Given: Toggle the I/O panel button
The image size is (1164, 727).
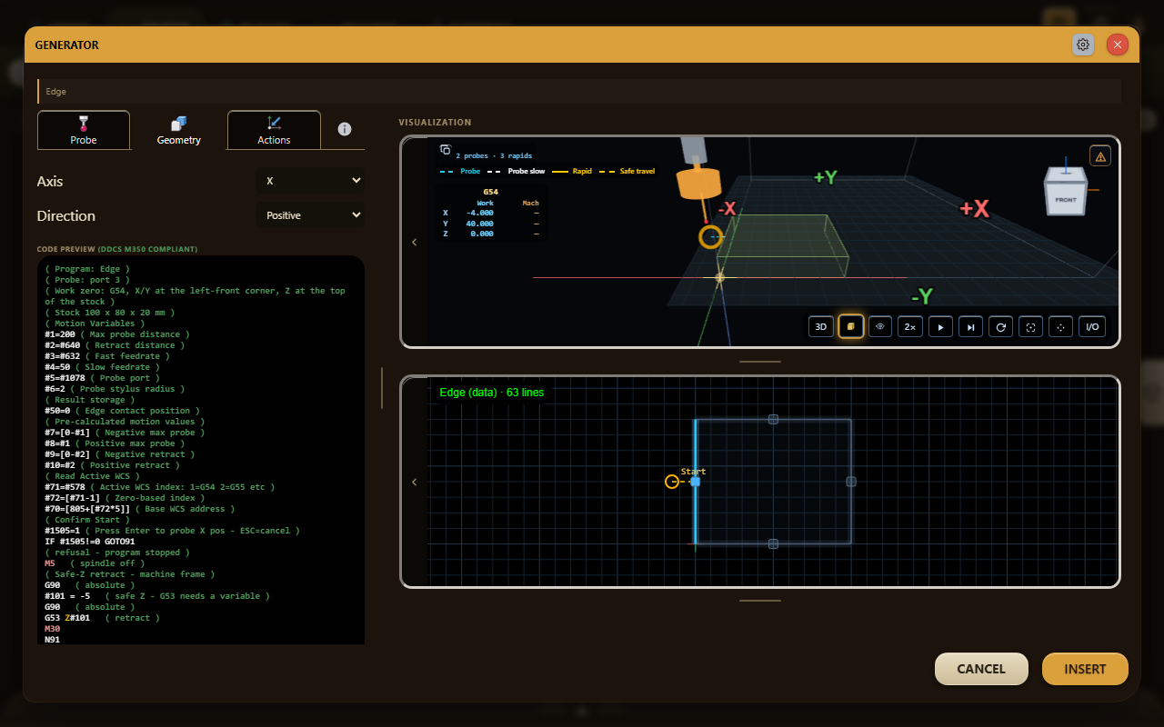Looking at the screenshot, I should coord(1092,326).
